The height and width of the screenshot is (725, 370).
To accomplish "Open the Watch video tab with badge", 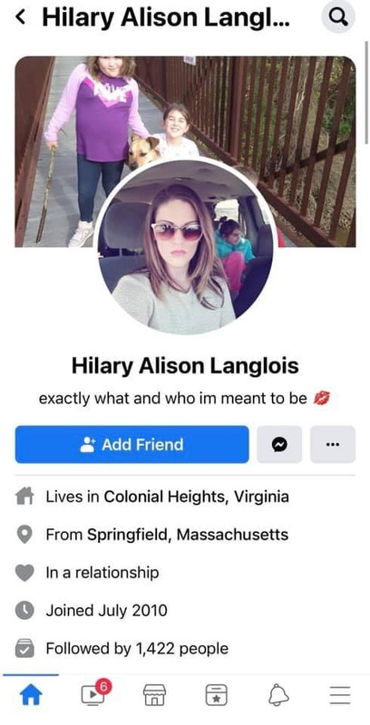I will pyautogui.click(x=94, y=693).
